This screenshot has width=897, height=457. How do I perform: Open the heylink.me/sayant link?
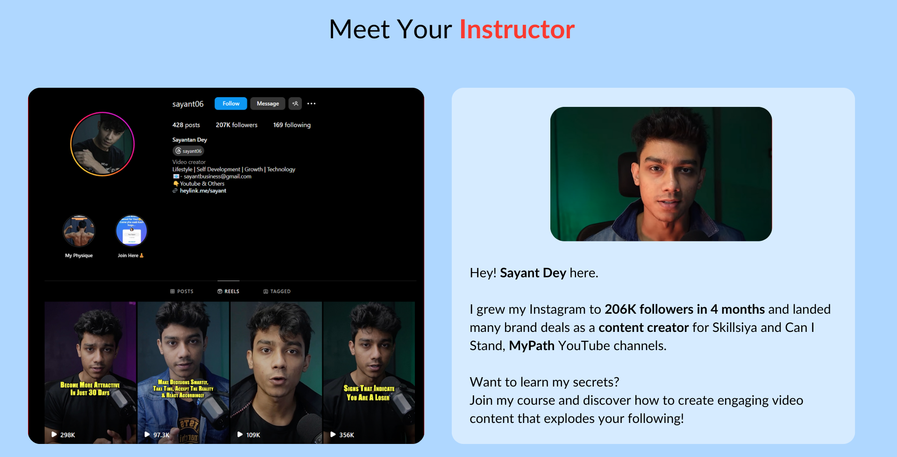pos(203,190)
